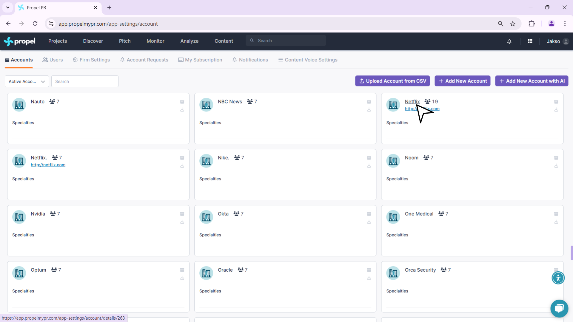Focus the accounts Search field
The width and height of the screenshot is (573, 322).
tap(85, 81)
